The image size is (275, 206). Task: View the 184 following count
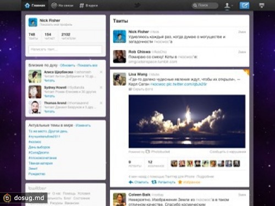pos(50,36)
